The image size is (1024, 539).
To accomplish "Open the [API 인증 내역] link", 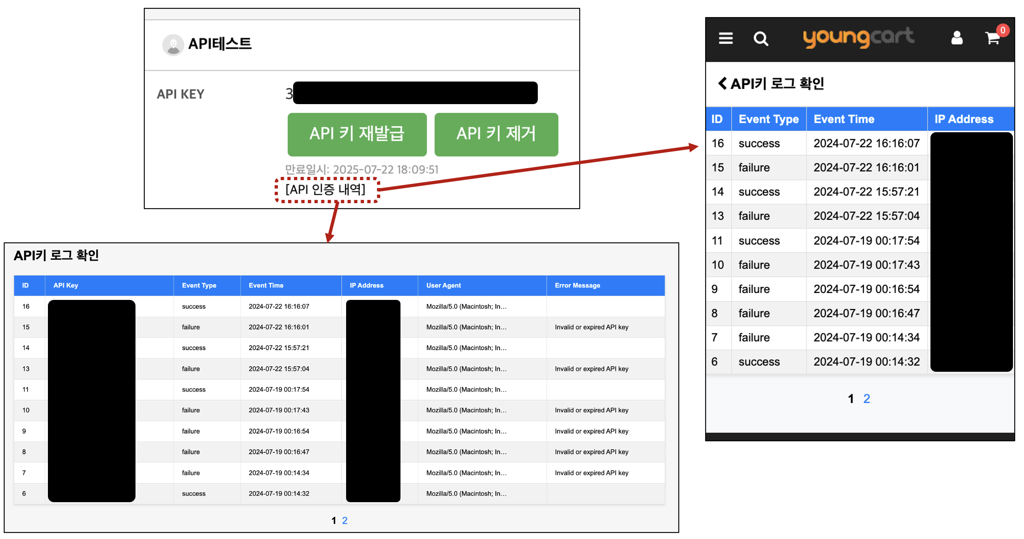I will pyautogui.click(x=326, y=189).
